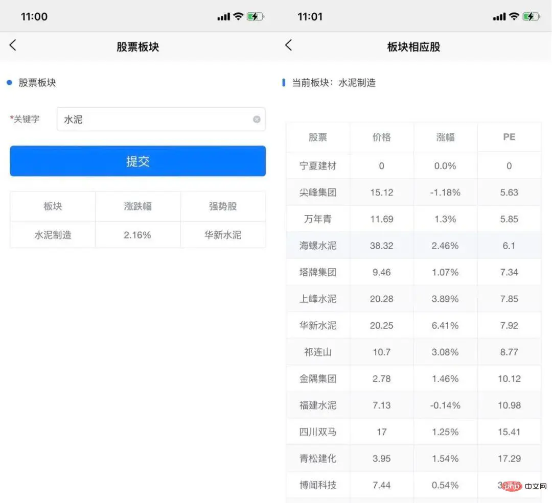Select the 金隅集团 stock row
The width and height of the screenshot is (552, 503).
413,378
